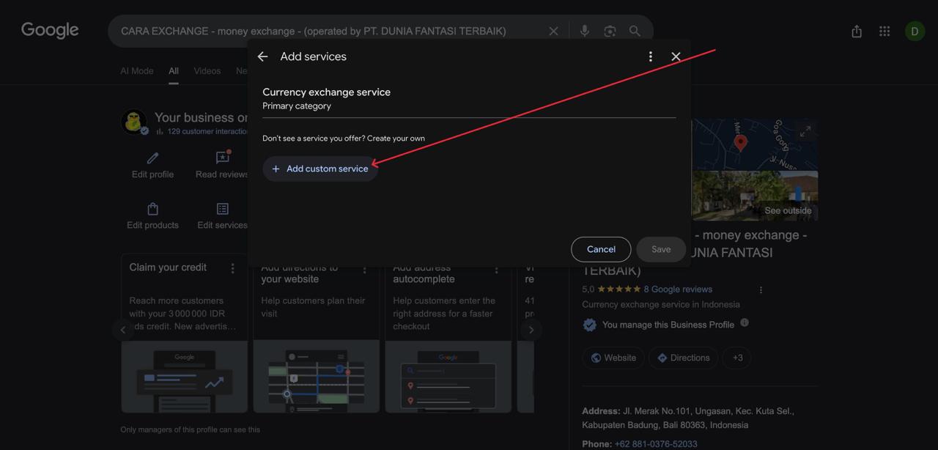
Task: Click the business phone number link
Action: [655, 444]
